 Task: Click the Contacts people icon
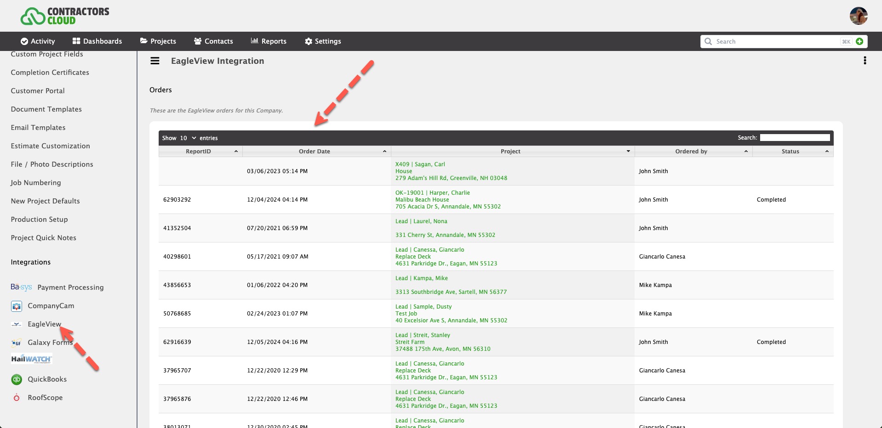[198, 41]
